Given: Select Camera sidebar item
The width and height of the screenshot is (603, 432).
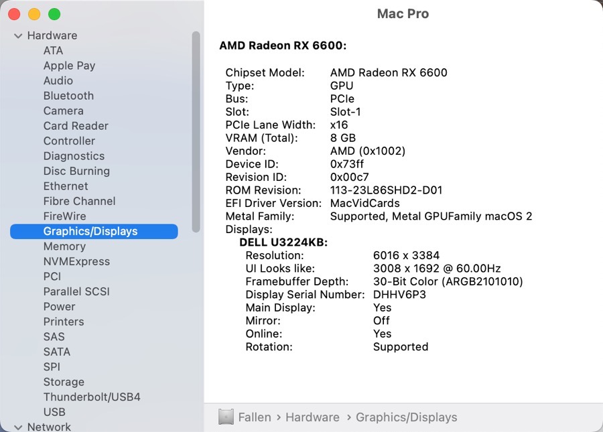Looking at the screenshot, I should 64,111.
